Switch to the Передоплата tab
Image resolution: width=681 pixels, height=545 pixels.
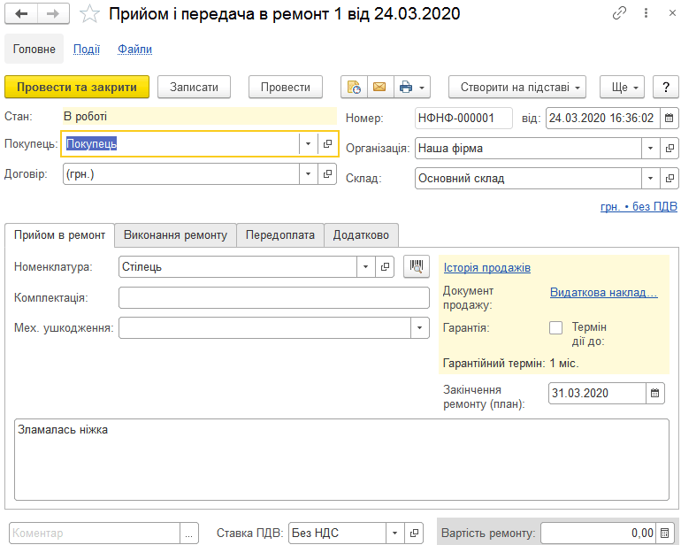[280, 235]
